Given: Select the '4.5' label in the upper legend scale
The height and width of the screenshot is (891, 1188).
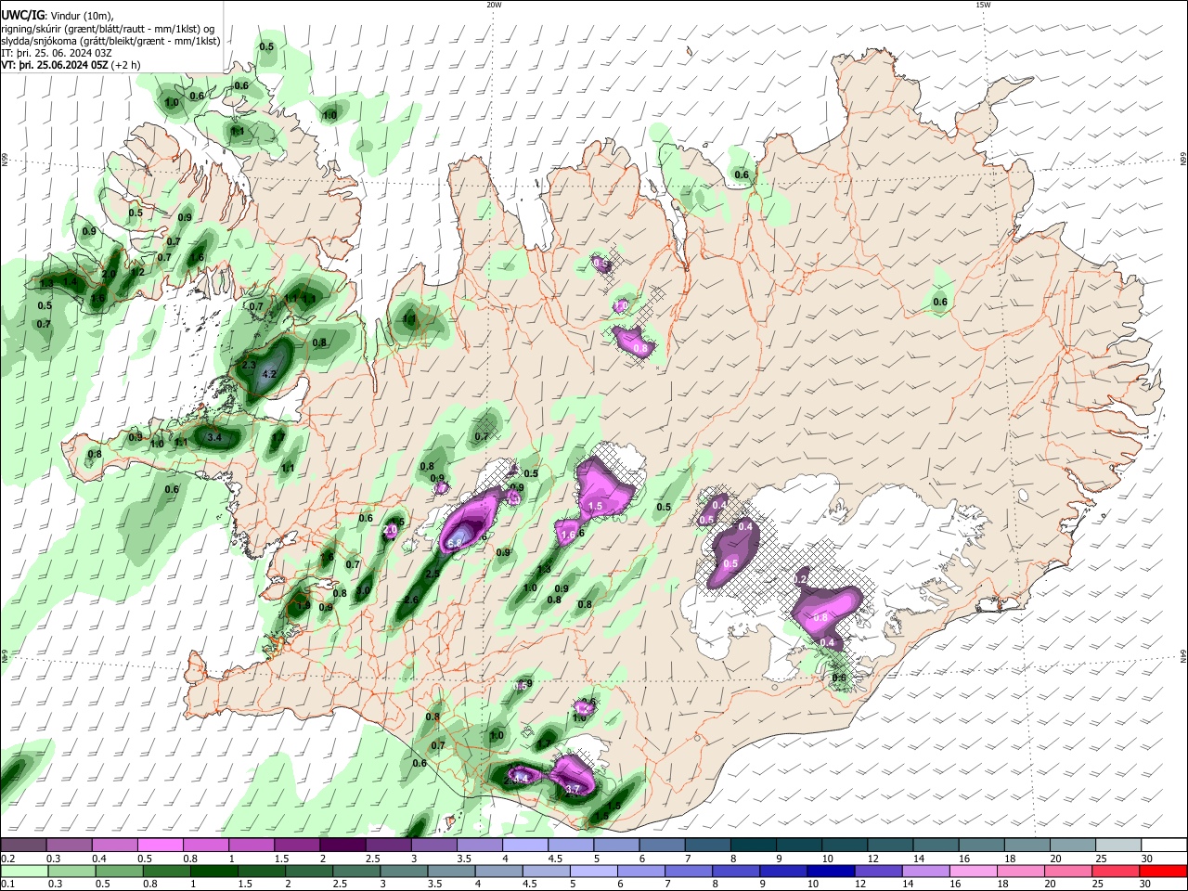Looking at the screenshot, I should [x=555, y=859].
